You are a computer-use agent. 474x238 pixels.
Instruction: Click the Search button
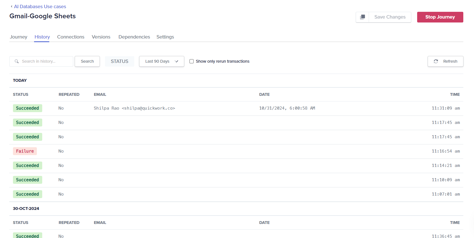87,61
